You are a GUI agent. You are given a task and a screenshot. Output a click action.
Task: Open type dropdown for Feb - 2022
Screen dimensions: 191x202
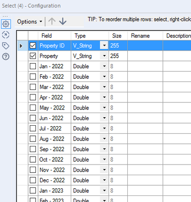point(104,77)
